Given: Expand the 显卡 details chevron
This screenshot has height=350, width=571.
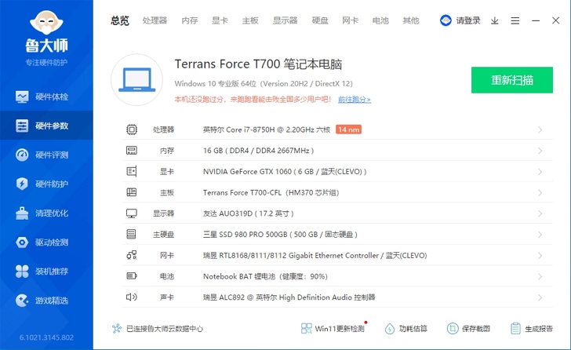Looking at the screenshot, I should (x=540, y=171).
